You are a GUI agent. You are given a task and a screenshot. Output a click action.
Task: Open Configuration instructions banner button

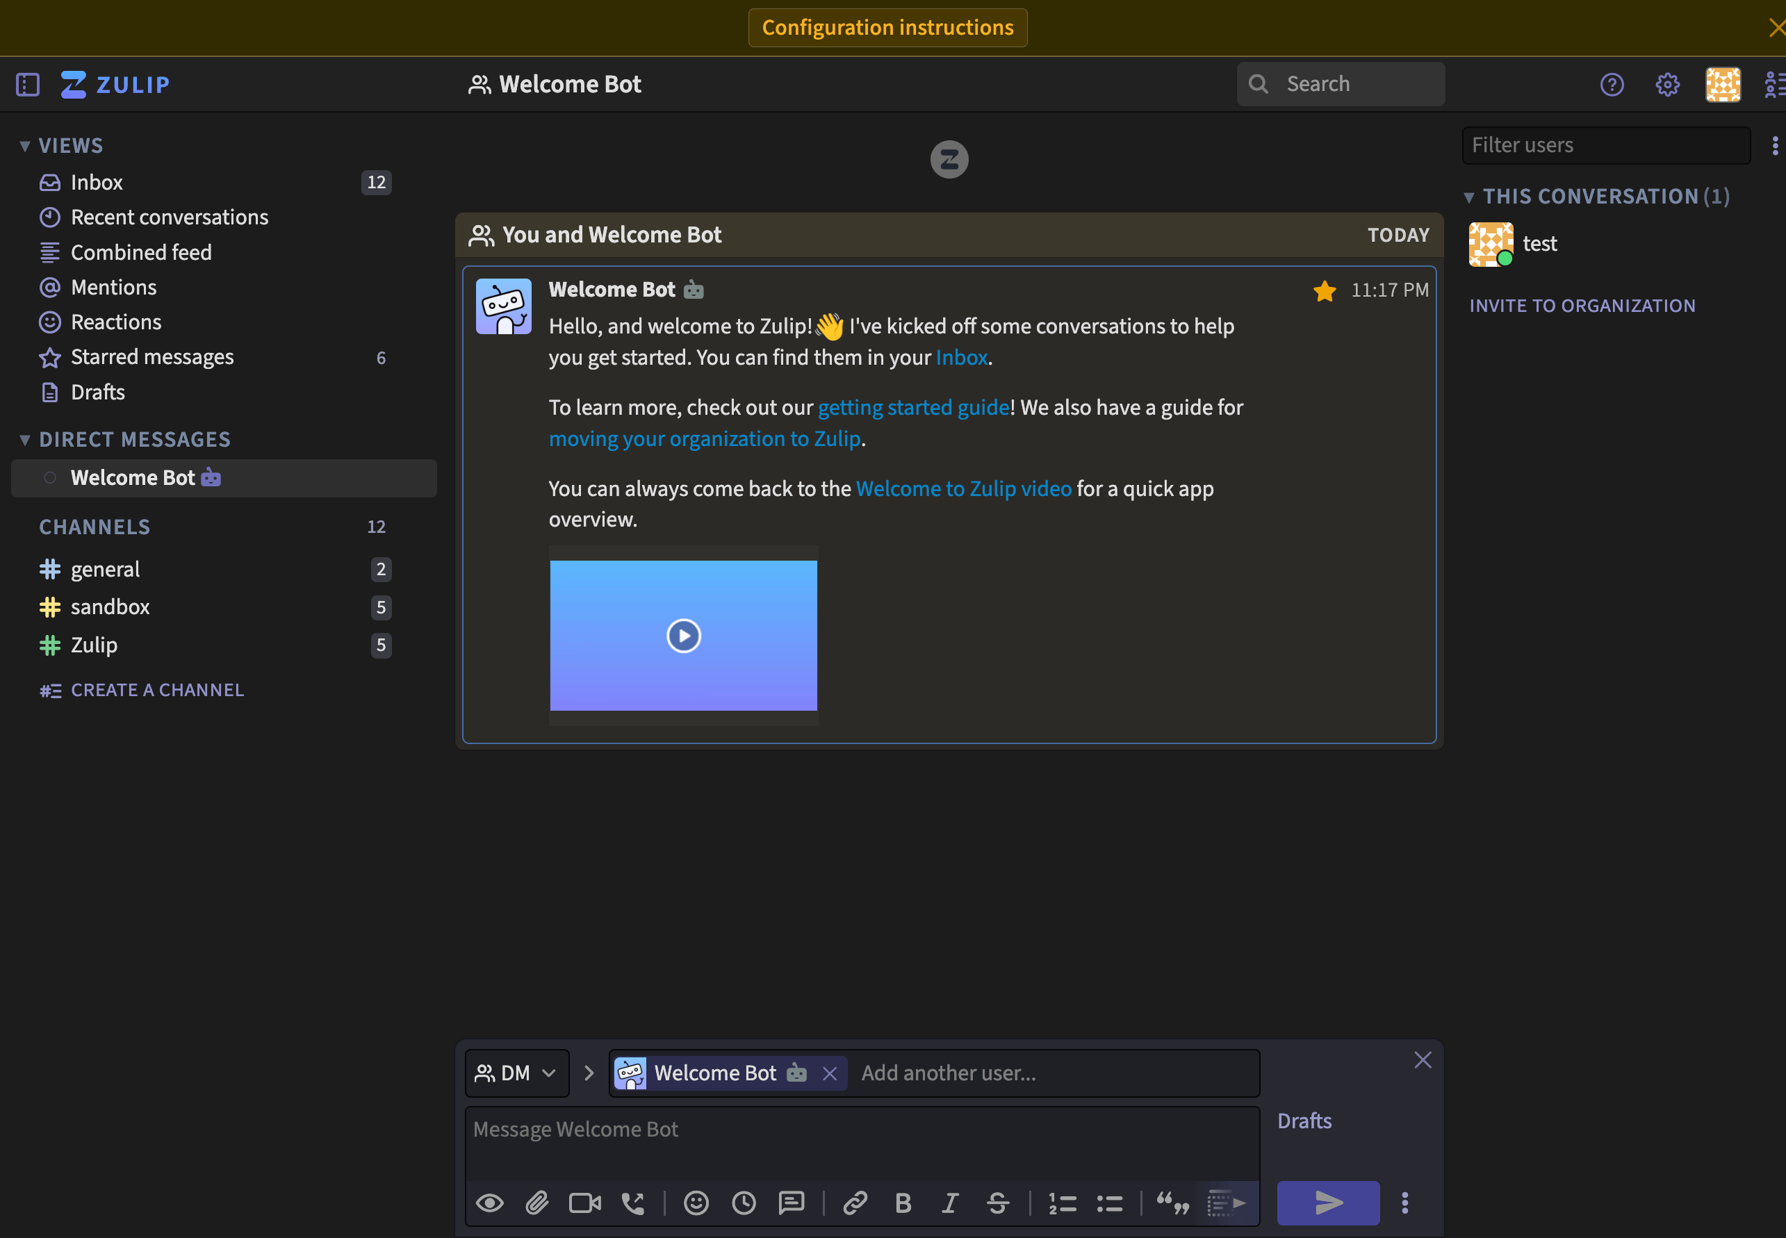coord(887,28)
